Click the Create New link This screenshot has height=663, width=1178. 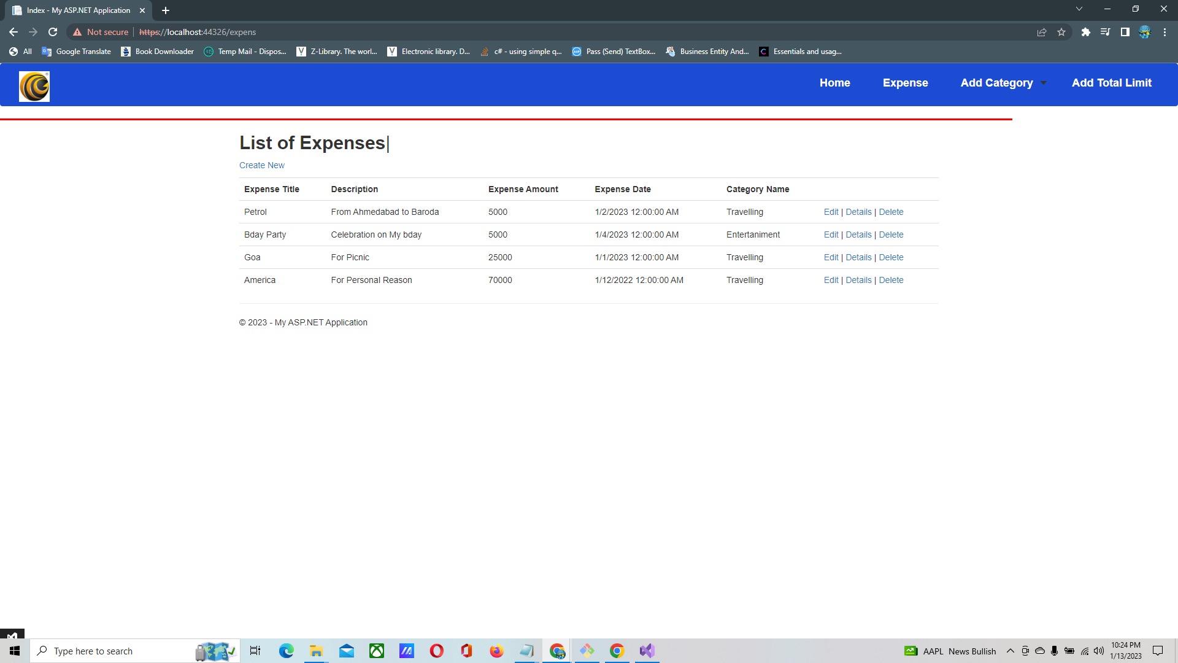tap(261, 165)
